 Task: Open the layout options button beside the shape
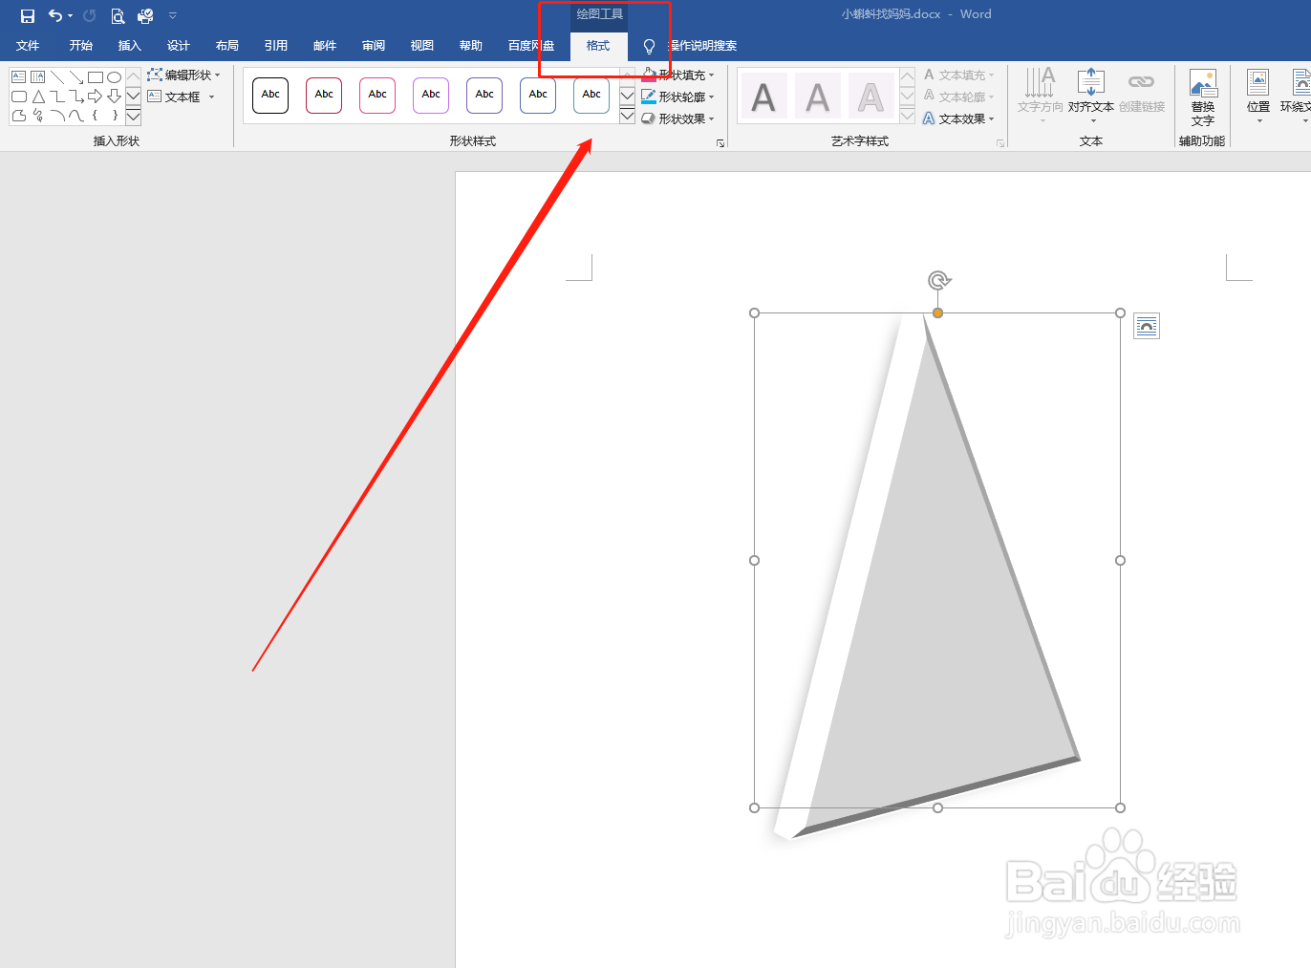coord(1147,327)
